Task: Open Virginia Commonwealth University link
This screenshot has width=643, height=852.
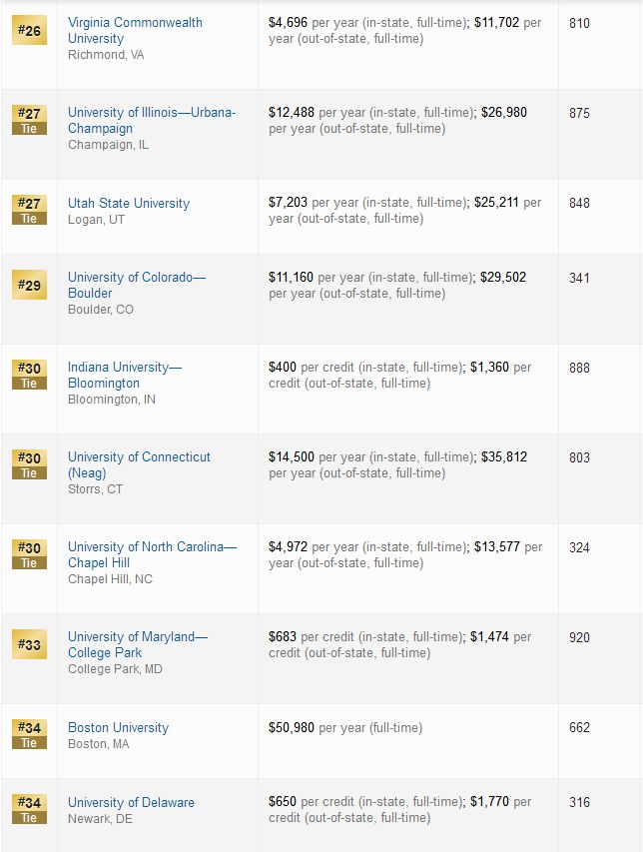Action: click(135, 30)
